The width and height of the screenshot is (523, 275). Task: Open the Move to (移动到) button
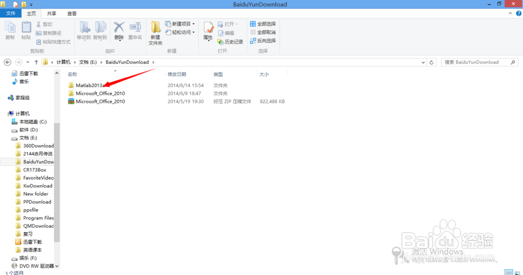pyautogui.click(x=84, y=31)
